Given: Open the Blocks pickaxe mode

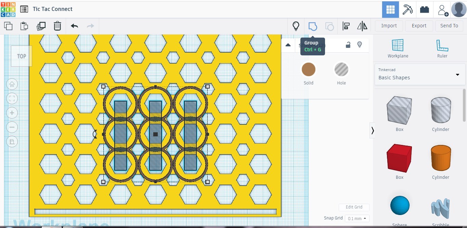Looking at the screenshot, I should click(407, 9).
